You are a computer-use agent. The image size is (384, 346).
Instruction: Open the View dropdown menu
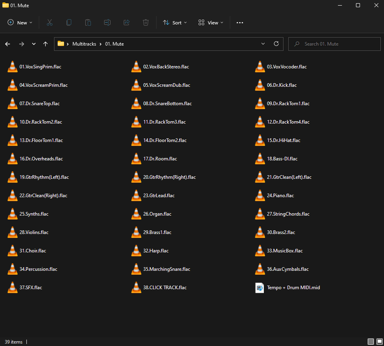click(x=211, y=22)
